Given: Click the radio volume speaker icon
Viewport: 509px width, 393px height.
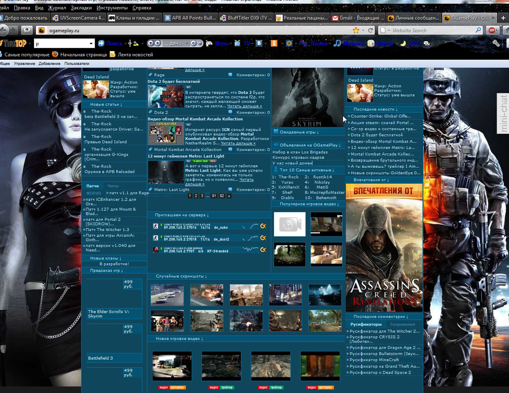Looking at the screenshot, I should pos(193,43).
